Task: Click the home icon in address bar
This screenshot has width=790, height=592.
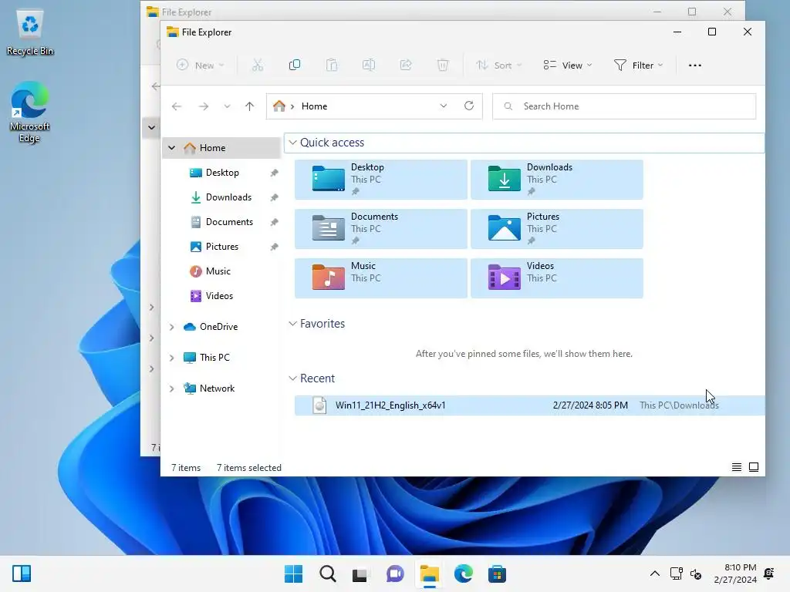Action: [279, 106]
